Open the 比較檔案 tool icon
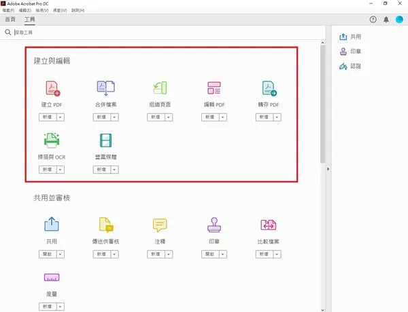This screenshot has width=408, height=312. pos(269,225)
